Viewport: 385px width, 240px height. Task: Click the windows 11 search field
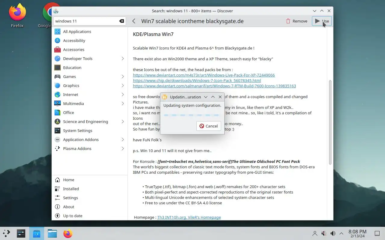tap(90, 21)
